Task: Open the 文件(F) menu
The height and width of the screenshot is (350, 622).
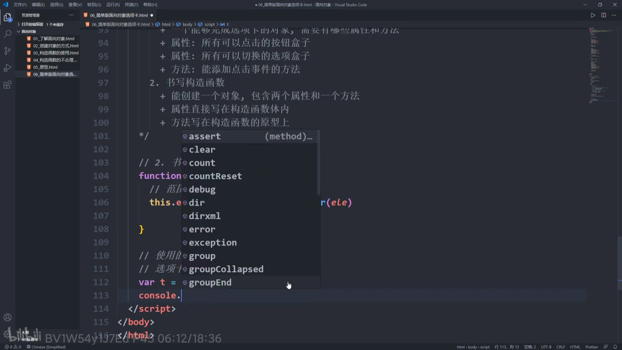Action: [20, 5]
